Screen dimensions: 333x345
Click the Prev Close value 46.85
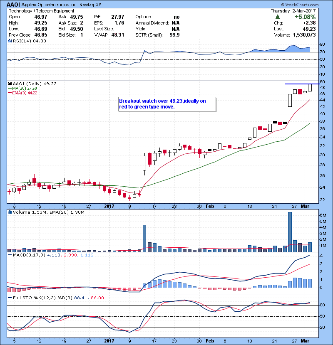point(41,35)
